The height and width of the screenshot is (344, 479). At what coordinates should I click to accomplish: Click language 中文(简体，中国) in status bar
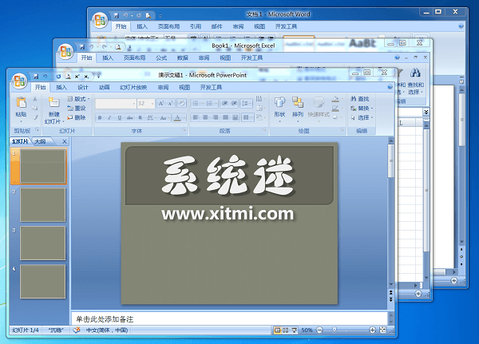(x=107, y=330)
